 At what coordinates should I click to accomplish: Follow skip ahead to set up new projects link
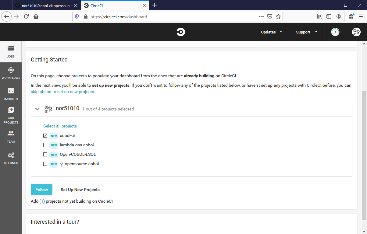pyautogui.click(x=62, y=92)
